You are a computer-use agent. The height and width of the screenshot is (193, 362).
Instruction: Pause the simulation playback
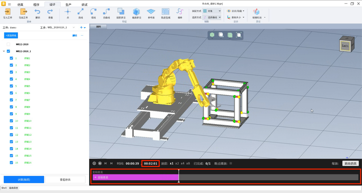94,163
